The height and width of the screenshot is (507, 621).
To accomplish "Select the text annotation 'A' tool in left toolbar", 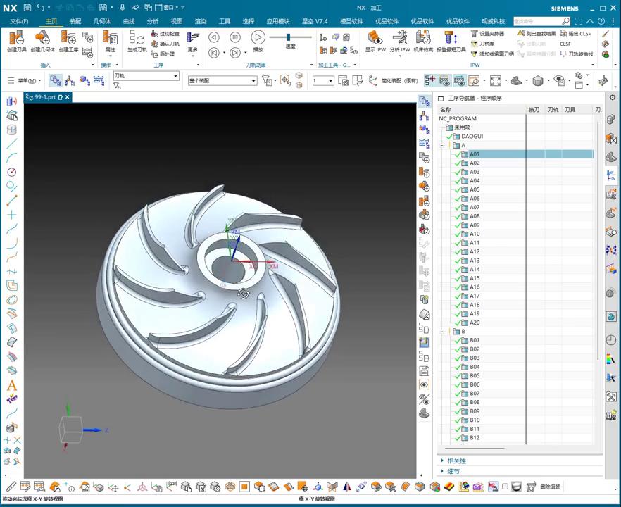I will coord(12,385).
